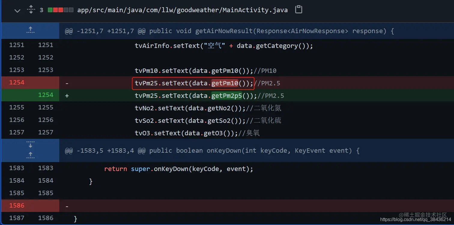Click removed line with getPm10 for tvPm25
Image resolution: width=454 pixels, height=225 pixels.
[x=207, y=83]
